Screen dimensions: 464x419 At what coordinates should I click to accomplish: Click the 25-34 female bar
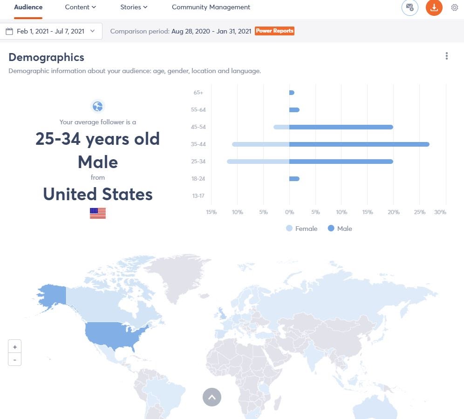[x=258, y=162]
